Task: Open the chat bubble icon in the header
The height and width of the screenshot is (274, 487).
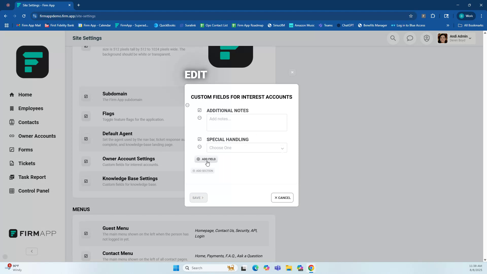Action: (x=410, y=38)
